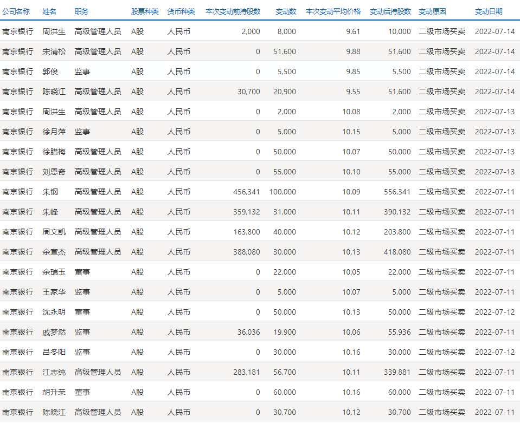Click the 456,341 prior holdings cell
This screenshot has width=520, height=423.
[246, 192]
